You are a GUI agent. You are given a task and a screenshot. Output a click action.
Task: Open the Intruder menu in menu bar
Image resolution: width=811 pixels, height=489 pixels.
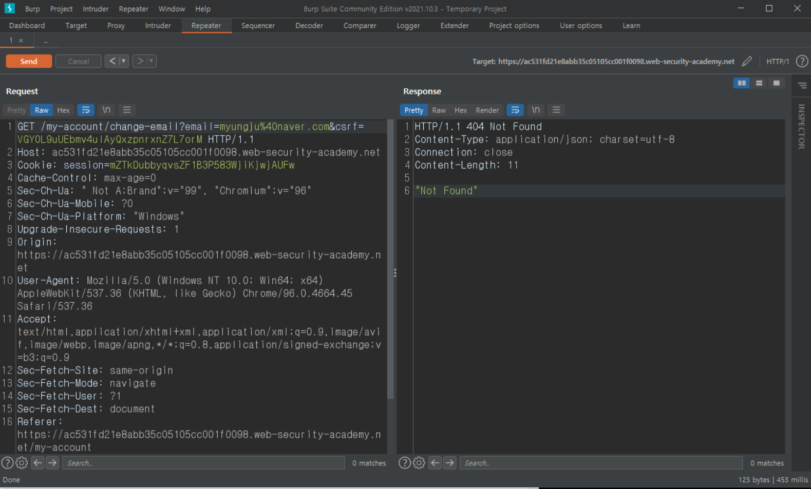coord(96,9)
